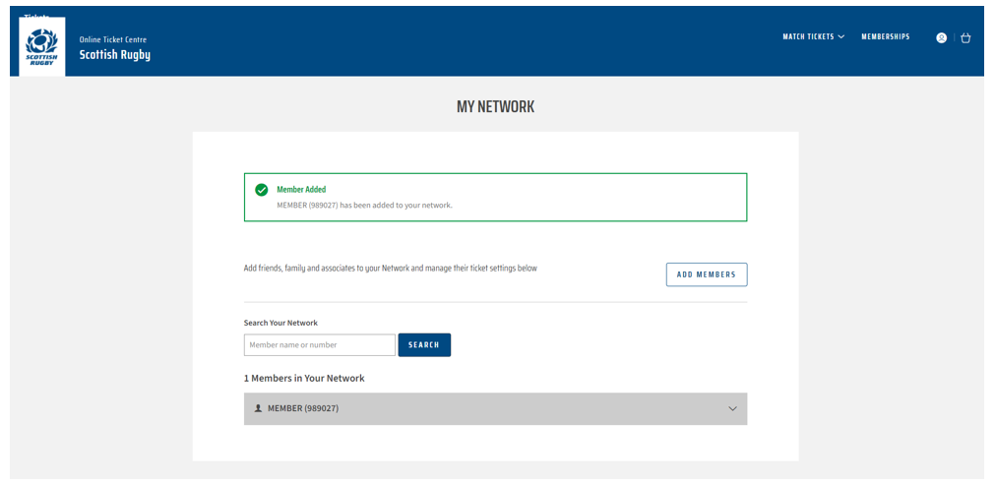Click the Scottish Rugby header title
The width and height of the screenshot is (995, 484).
tap(115, 54)
